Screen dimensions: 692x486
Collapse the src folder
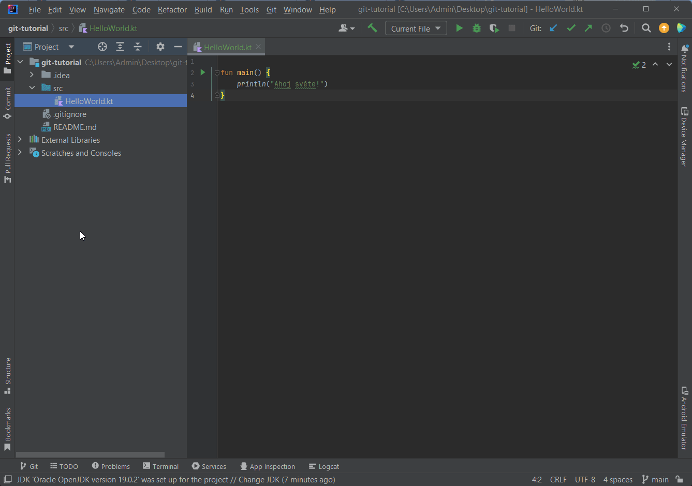click(32, 88)
